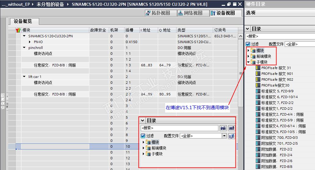Screen dimensions: 315x170
Task: Select the 任意报文, PZD-8/8: 伺服 row in slot 2 3
Action: click(123, 94)
